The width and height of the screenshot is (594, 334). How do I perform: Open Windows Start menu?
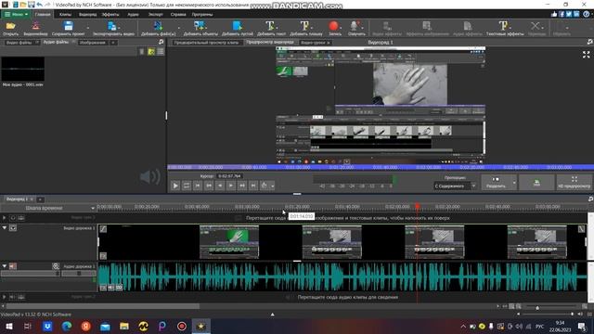click(x=8, y=326)
